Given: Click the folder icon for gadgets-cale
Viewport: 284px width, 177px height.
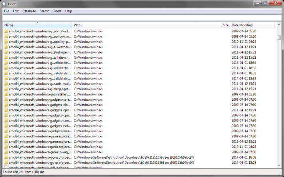Looking at the screenshot, I should (6, 99).
